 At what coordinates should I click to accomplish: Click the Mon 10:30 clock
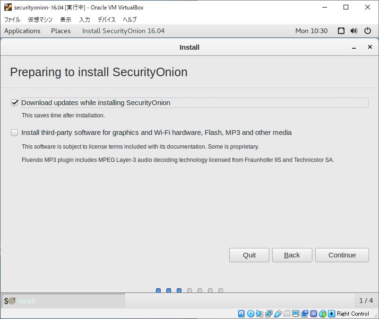click(311, 31)
